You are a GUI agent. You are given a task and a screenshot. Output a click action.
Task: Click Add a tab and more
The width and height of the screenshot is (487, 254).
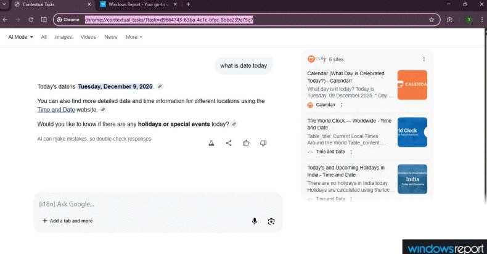coord(67,221)
